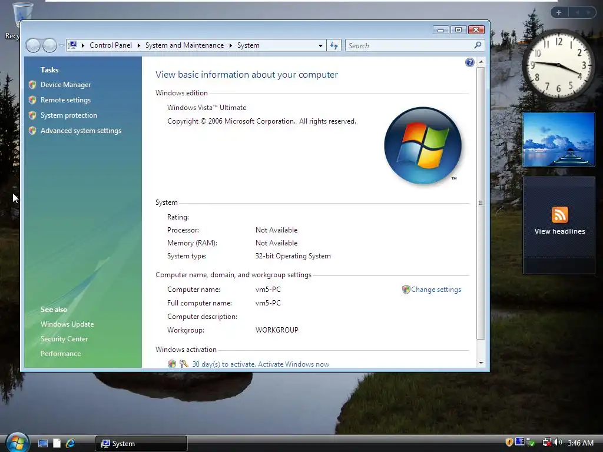603x452 pixels.
Task: Click the 32-bit Operating System value
Action: point(293,256)
